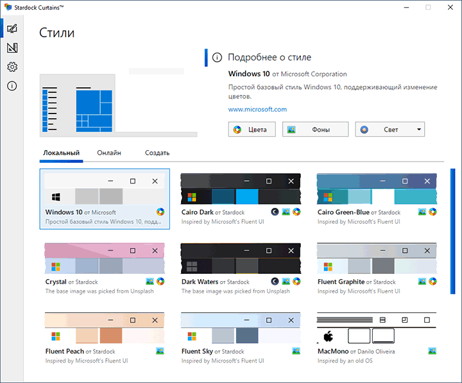Click the background picture icon on Crystal
Screen dimensions: 462x383
150,282
